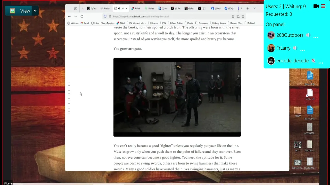330x185 pixels.
Task: Mute the playing tab audio icon
Action: click(x=119, y=8)
